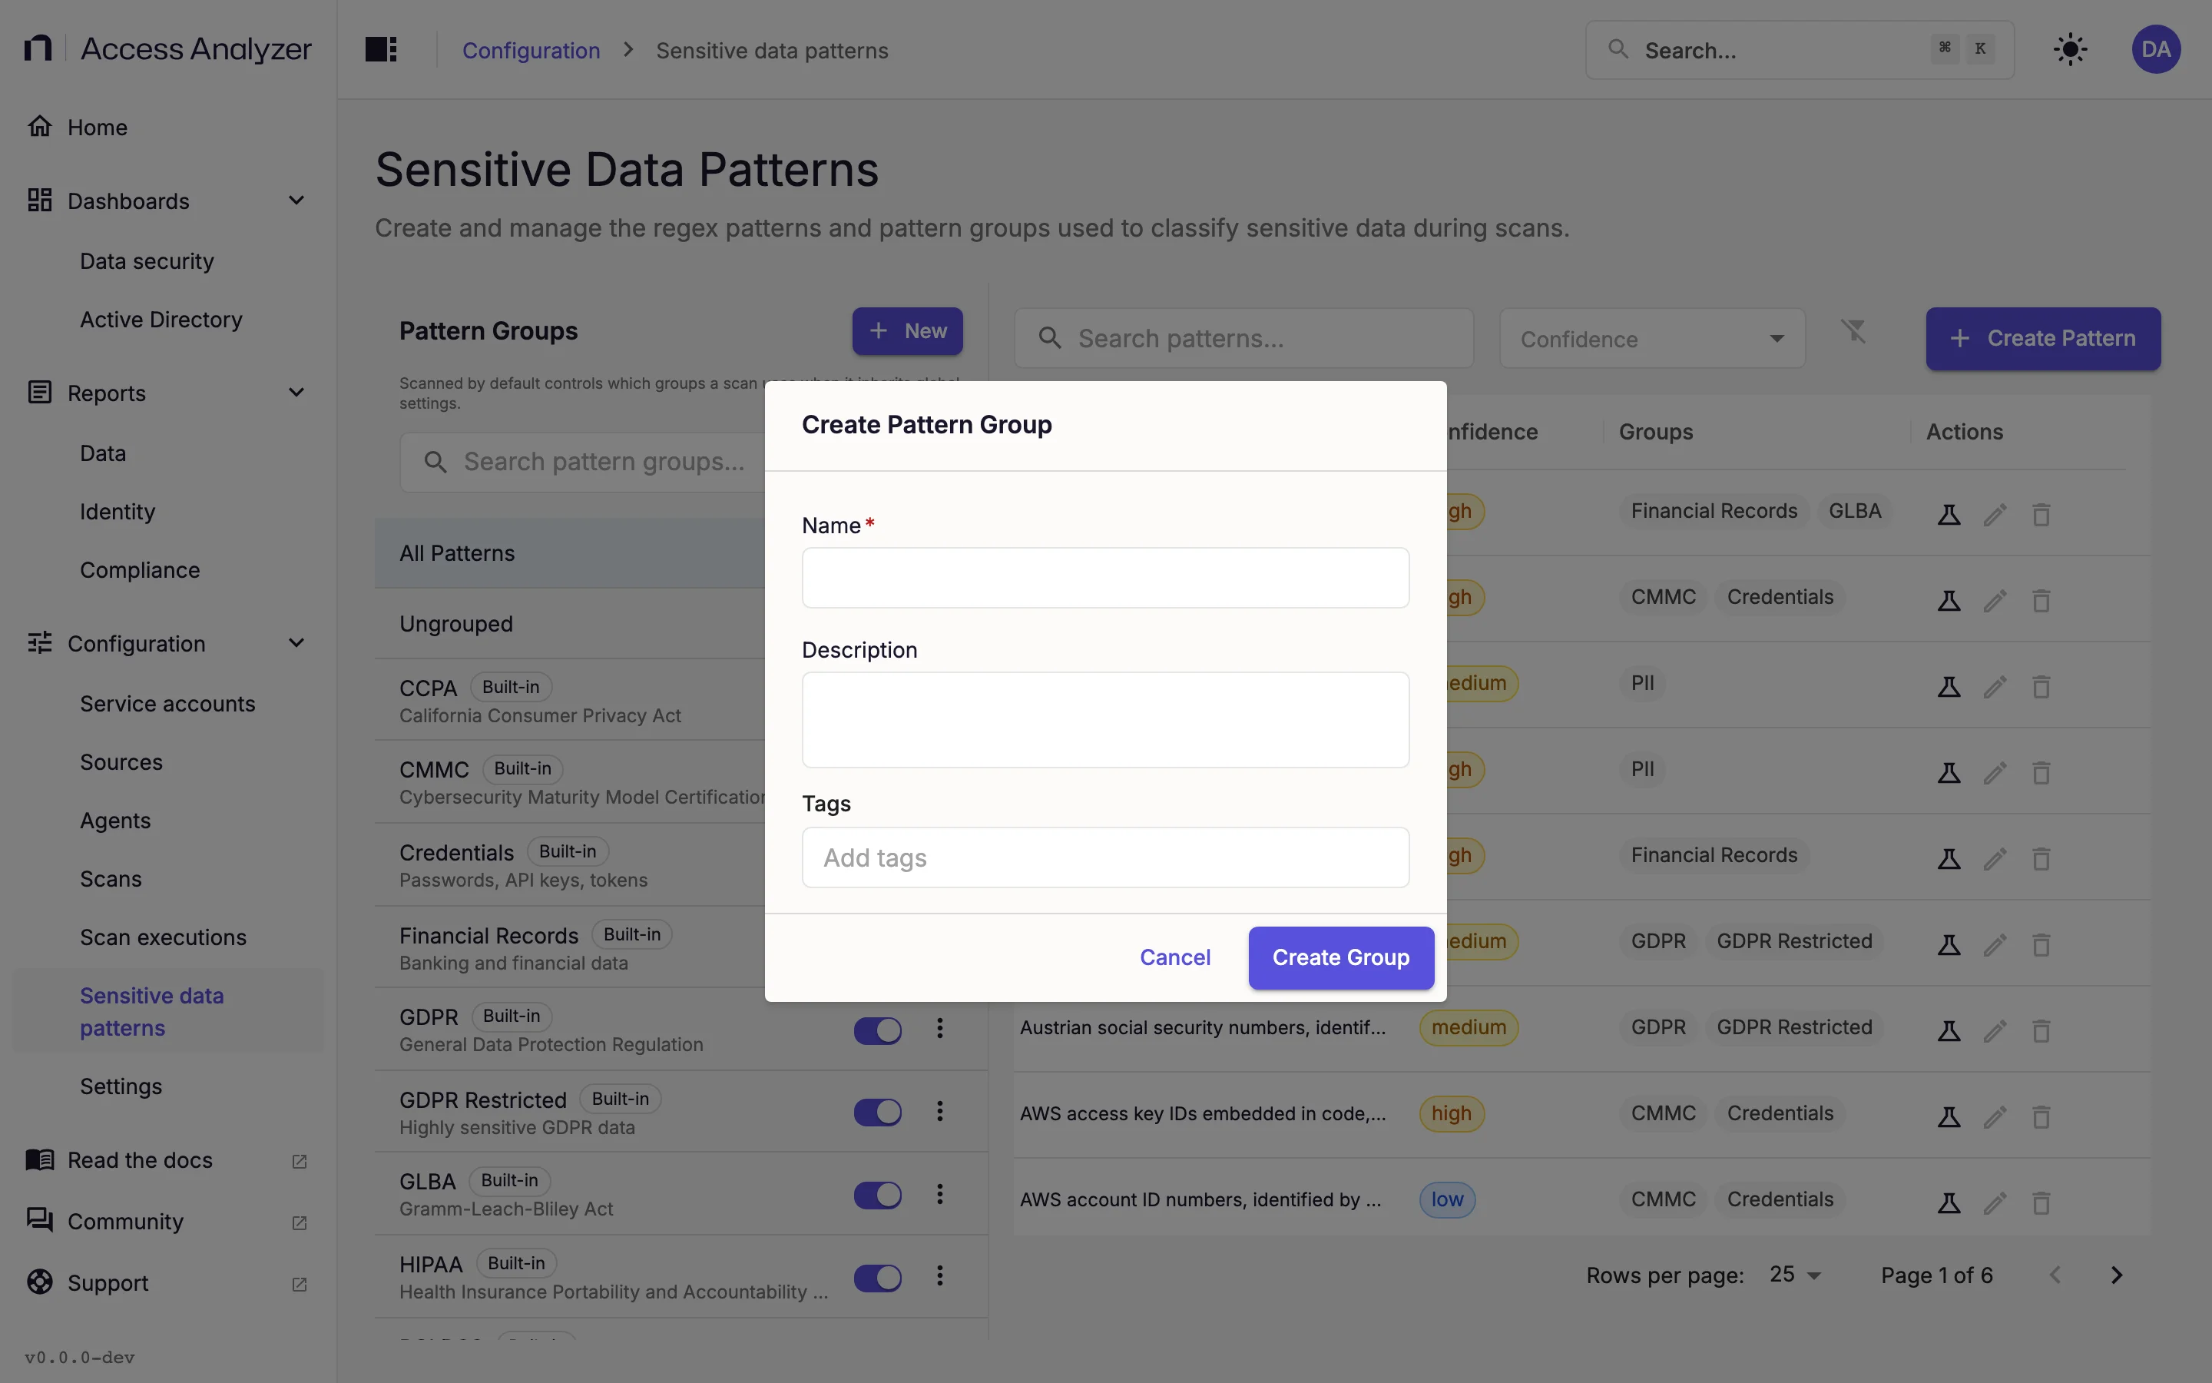Toggle the sidebar collapse icon

380,49
